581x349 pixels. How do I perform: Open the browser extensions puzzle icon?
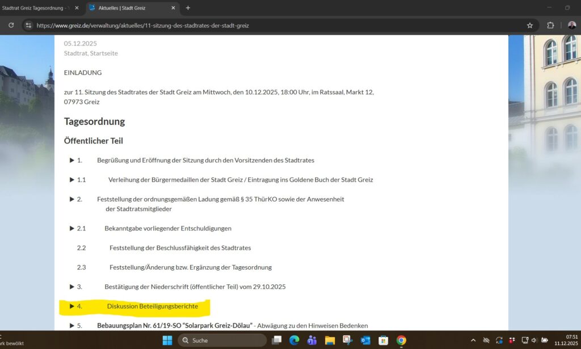pos(550,26)
